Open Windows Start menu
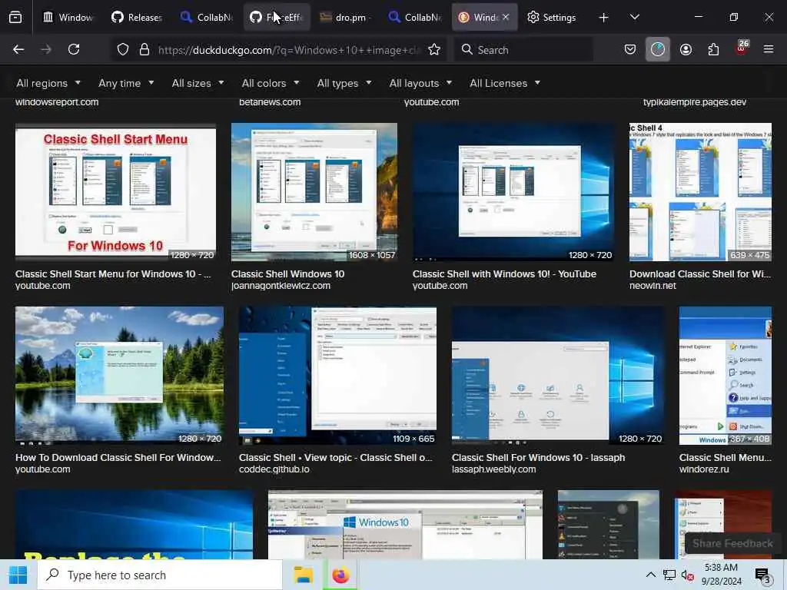The width and height of the screenshot is (787, 590). point(18,575)
